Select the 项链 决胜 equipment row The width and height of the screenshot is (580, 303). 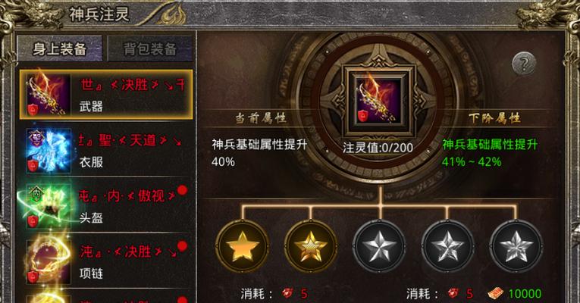[106, 262]
